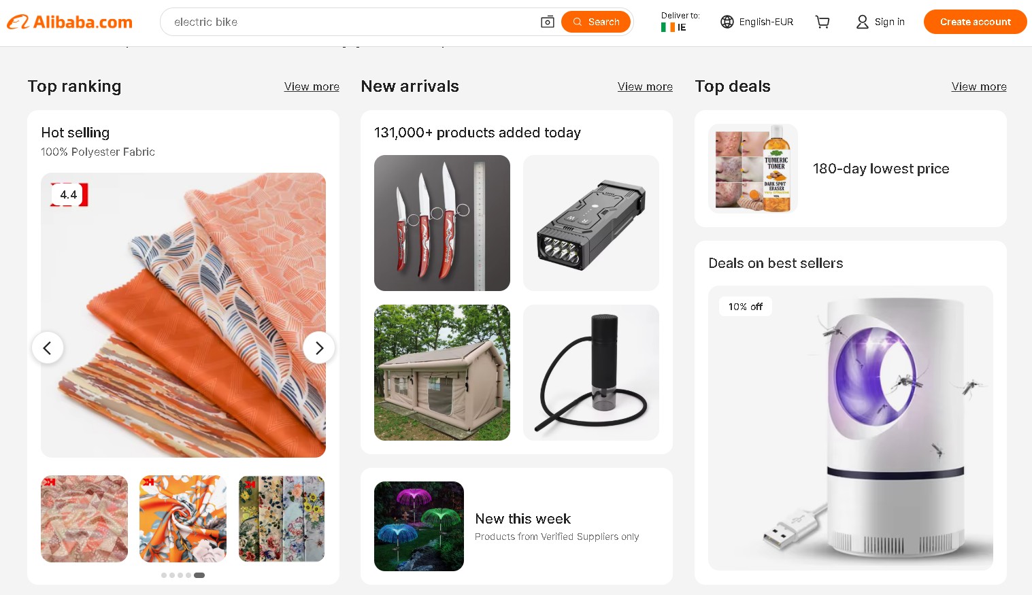Open the English-EUR language and currency selector
Image resolution: width=1032 pixels, height=595 pixels.
coord(757,22)
